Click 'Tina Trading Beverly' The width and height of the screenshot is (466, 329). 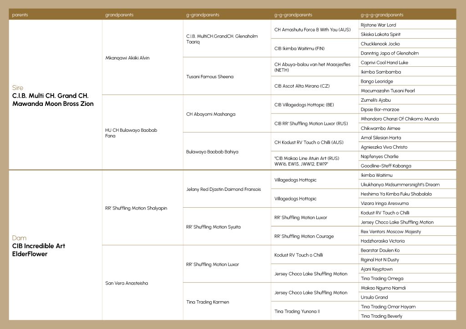(381, 316)
